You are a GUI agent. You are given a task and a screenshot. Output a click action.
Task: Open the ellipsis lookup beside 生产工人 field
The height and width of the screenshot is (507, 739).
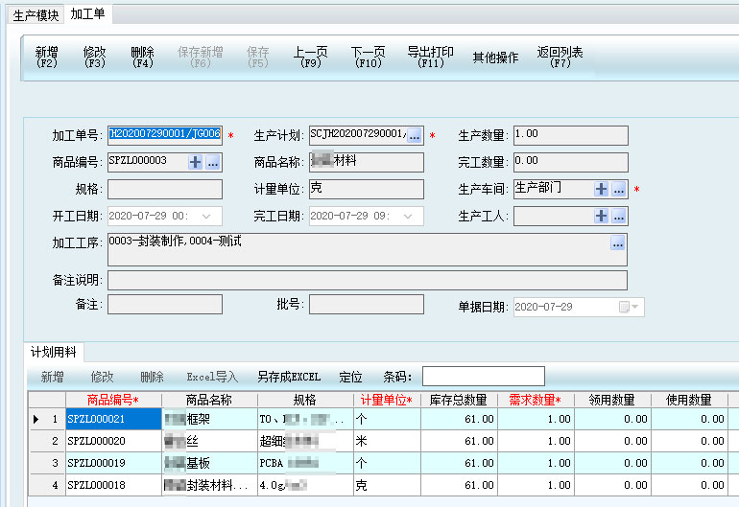619,216
